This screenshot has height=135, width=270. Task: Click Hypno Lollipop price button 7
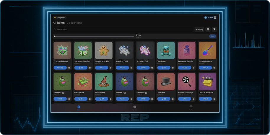(185, 99)
